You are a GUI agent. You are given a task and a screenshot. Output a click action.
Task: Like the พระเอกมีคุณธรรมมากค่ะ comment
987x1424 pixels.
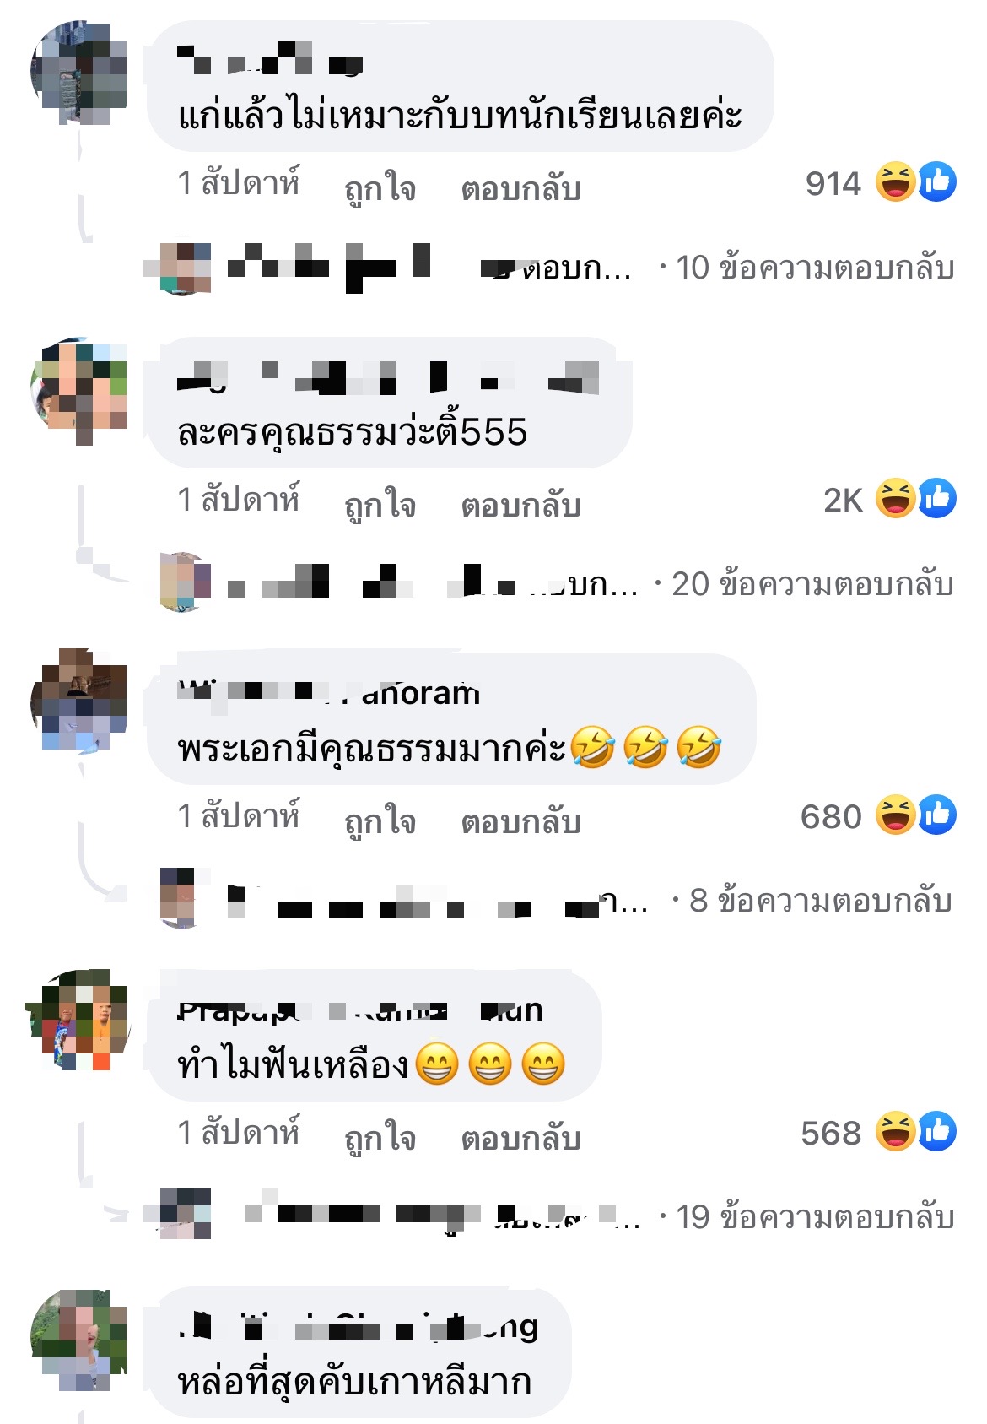[x=380, y=821]
